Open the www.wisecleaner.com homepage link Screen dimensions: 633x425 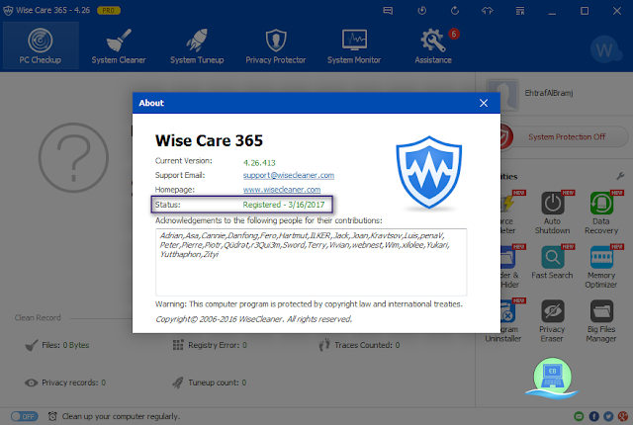(282, 190)
